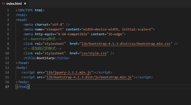Click rel="stylesheet" on line 10
Screen dimensions: 191x105
coord(50,53)
